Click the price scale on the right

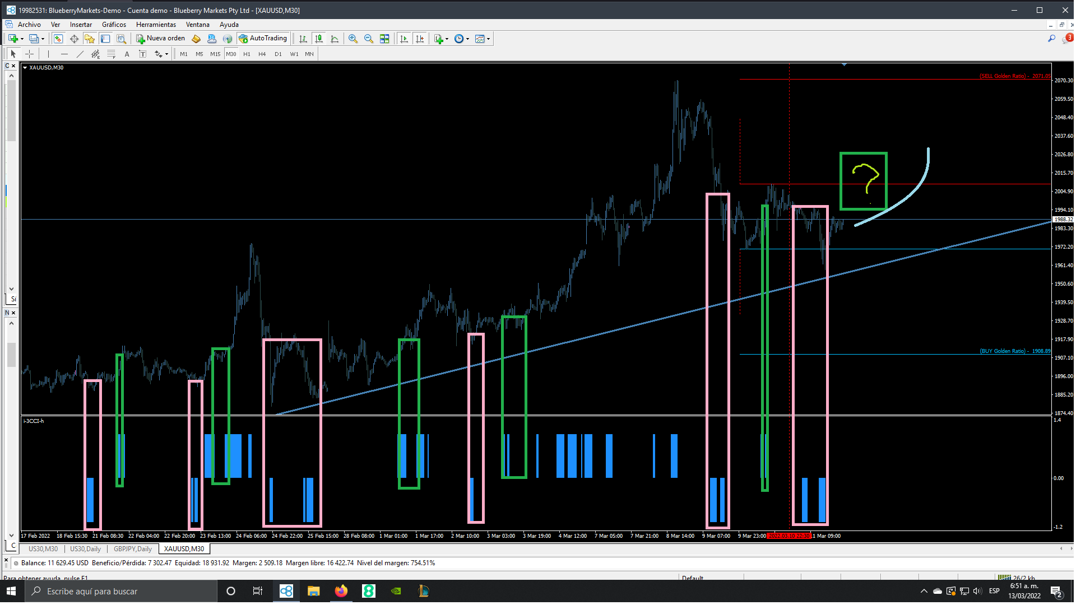pyautogui.click(x=1063, y=280)
